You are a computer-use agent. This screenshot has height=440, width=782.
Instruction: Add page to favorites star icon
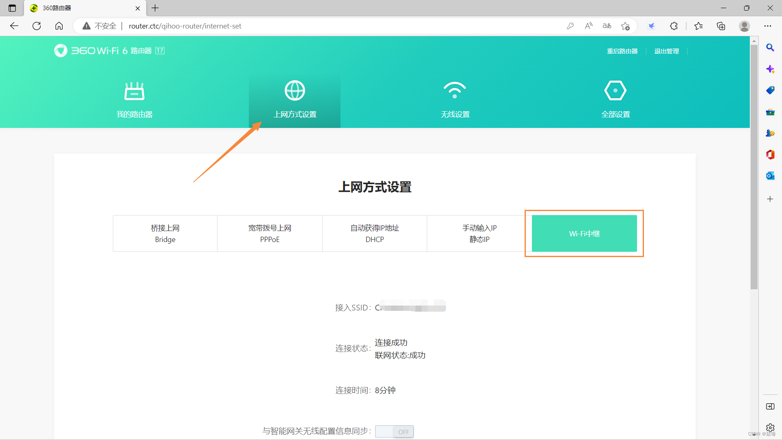[625, 26]
